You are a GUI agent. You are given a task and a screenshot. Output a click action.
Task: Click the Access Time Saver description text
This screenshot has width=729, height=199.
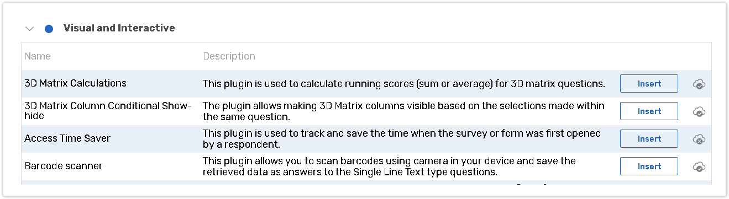402,139
